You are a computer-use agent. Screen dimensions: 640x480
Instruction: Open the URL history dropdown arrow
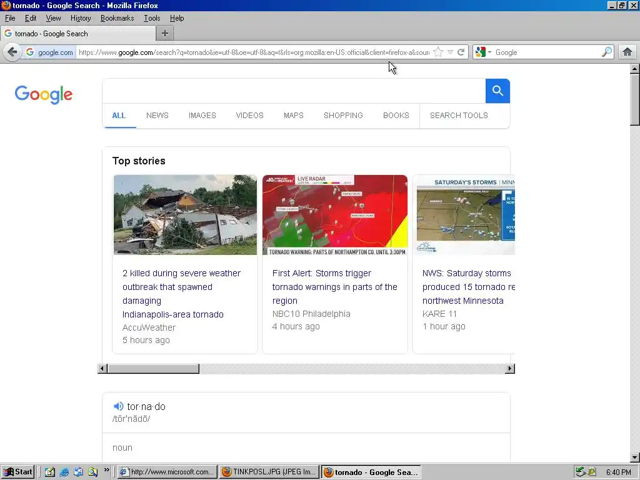click(450, 52)
